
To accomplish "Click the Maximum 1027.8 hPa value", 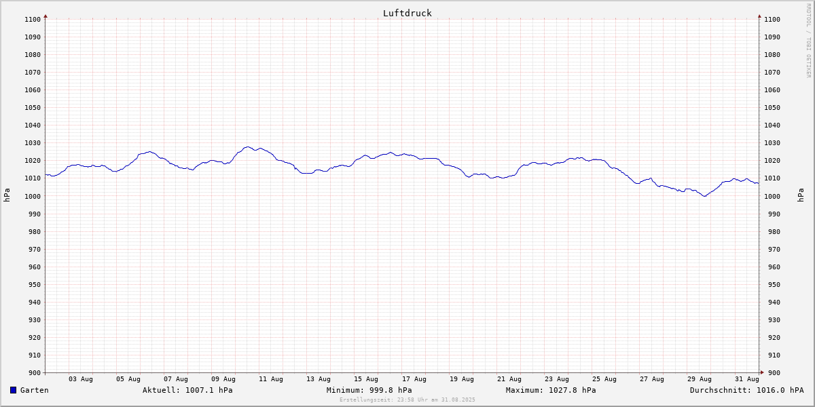I will (551, 390).
